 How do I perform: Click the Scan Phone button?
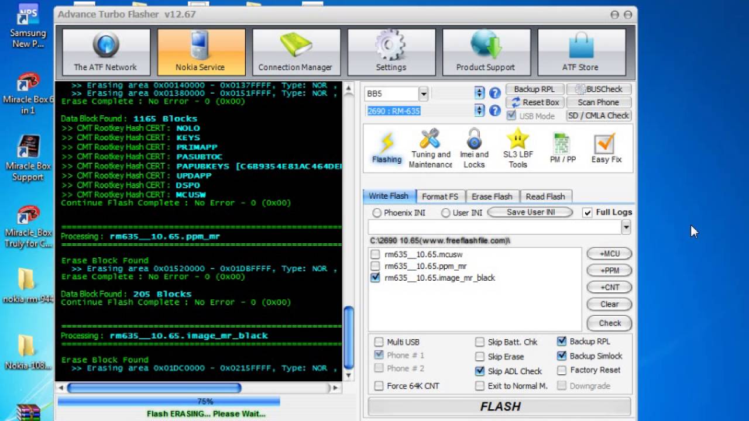pos(599,102)
